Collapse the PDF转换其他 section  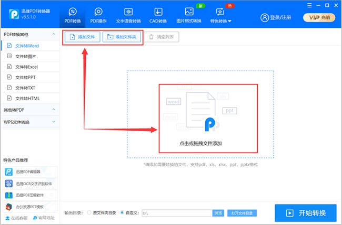pos(54,34)
